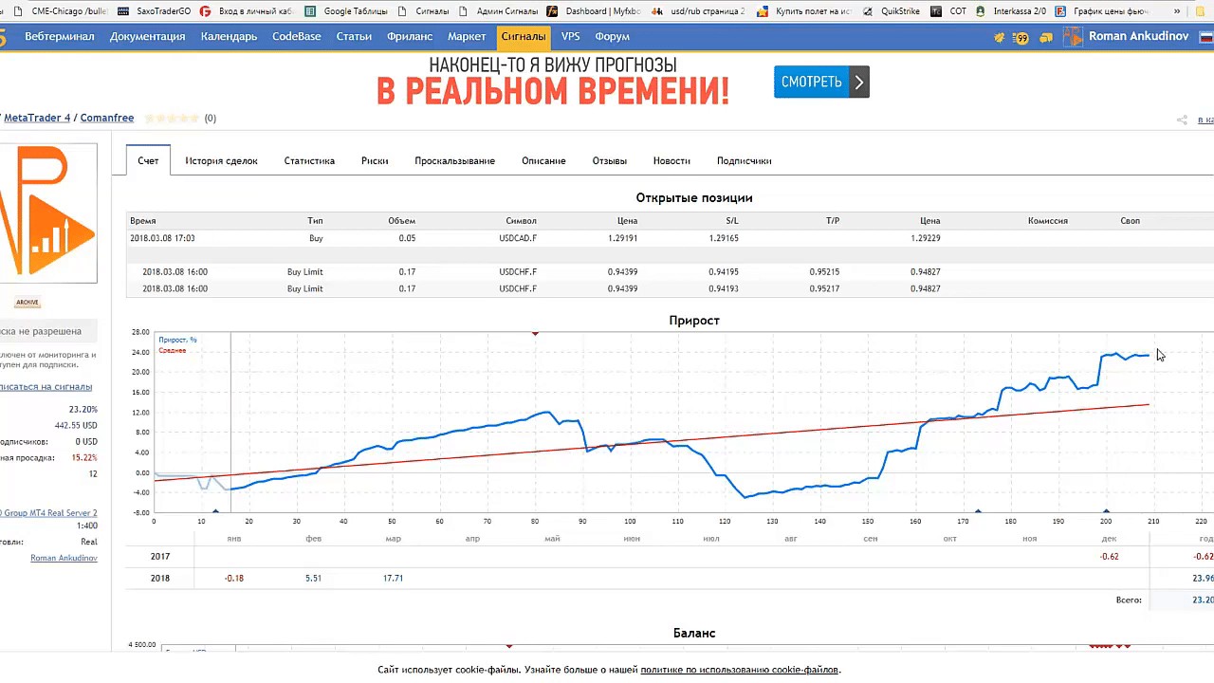Open Купить полет на ист bookmark
The height and width of the screenshot is (683, 1214).
(x=802, y=11)
